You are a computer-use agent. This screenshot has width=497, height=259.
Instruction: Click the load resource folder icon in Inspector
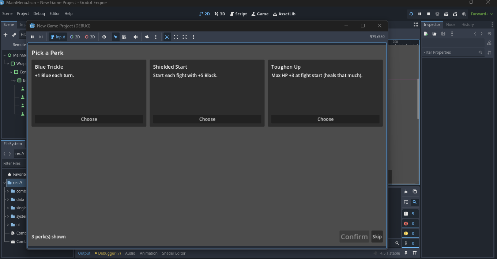pos(434,34)
